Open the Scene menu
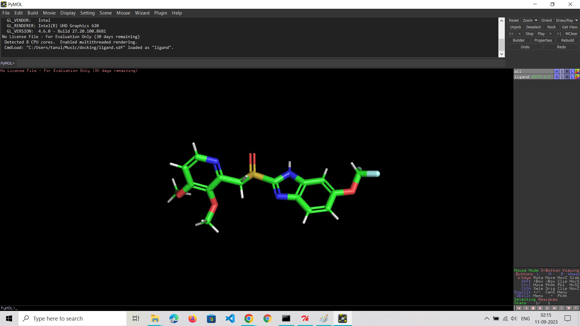Viewport: 580px width, 326px height. pos(106,13)
